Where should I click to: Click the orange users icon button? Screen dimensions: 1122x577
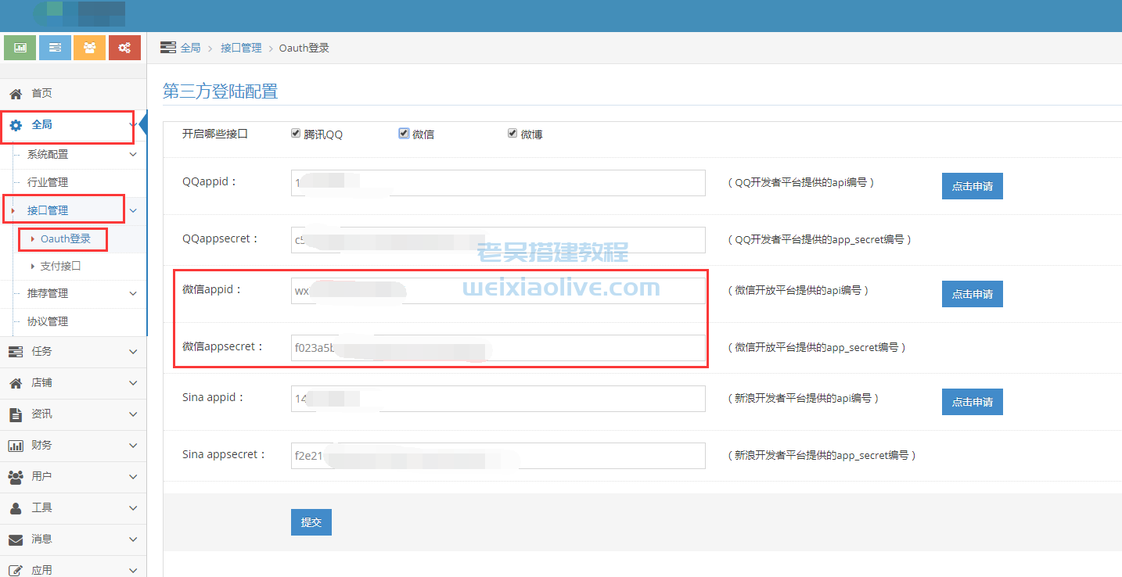(89, 48)
